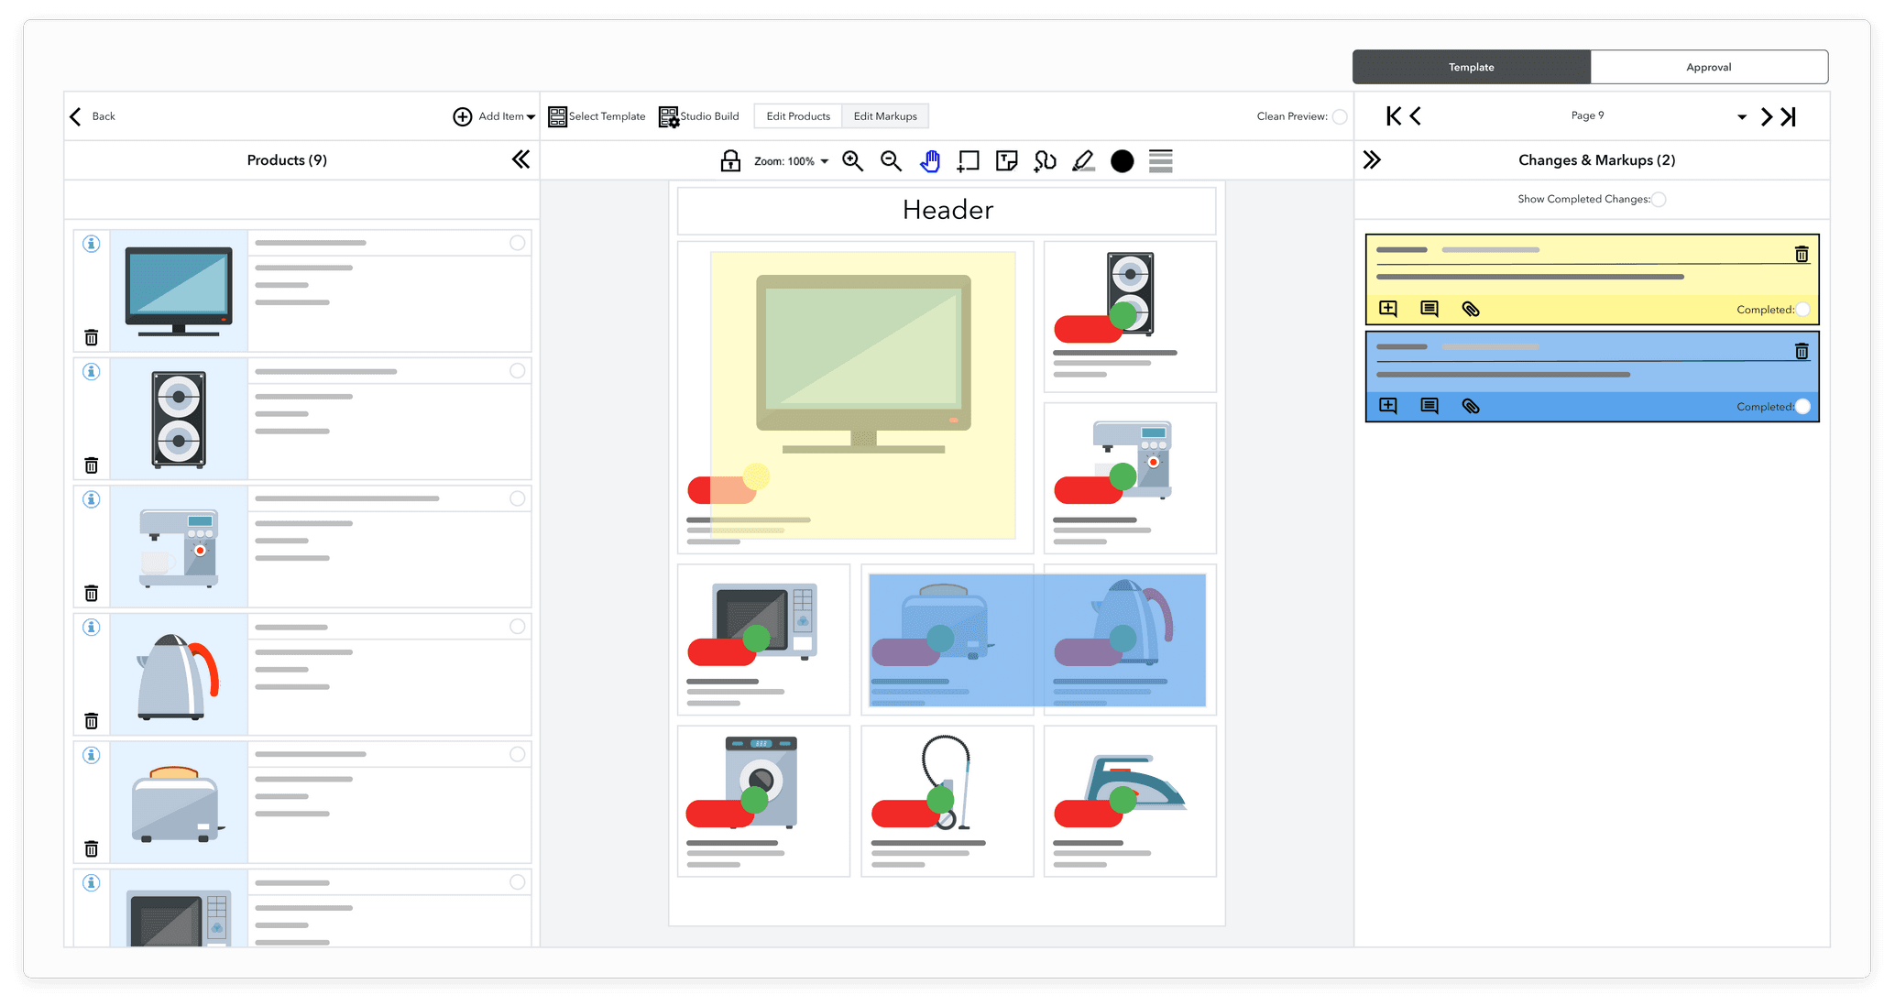1895x1006 pixels.
Task: Click the black color swatch
Action: point(1122,161)
